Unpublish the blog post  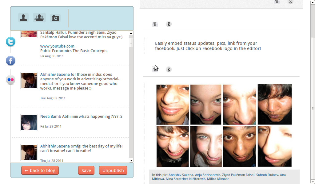click(113, 171)
